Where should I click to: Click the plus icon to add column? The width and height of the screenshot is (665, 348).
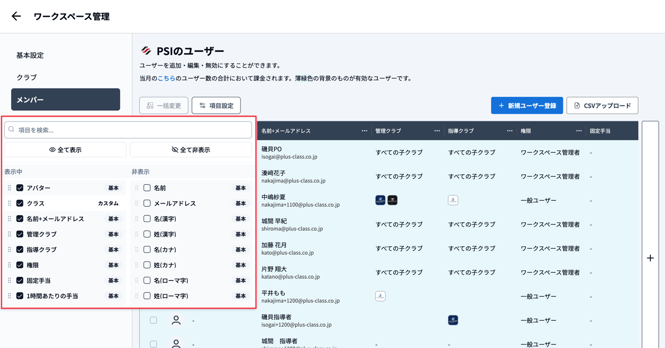pos(650,258)
